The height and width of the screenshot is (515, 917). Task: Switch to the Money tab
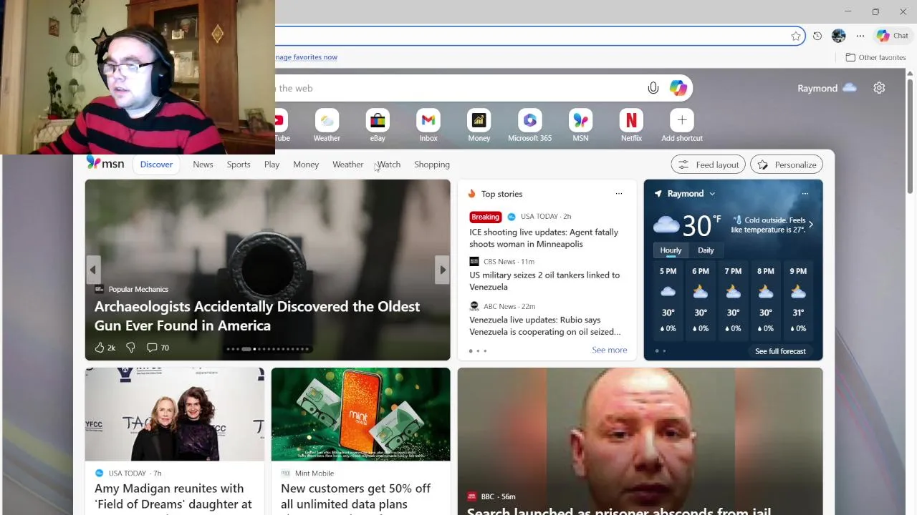click(x=306, y=165)
